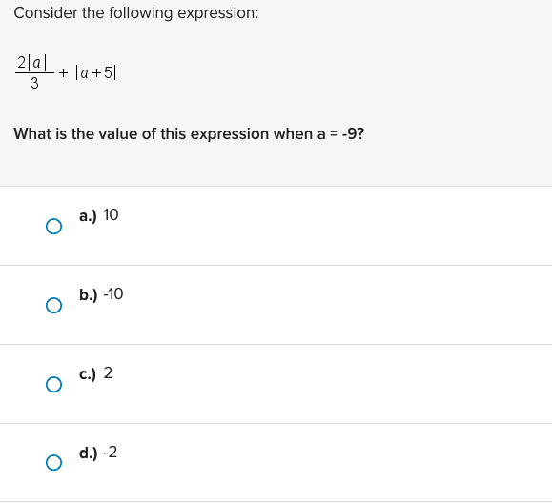Click the fraction 2|a| over 3
This screenshot has width=552, height=503.
click(x=34, y=72)
